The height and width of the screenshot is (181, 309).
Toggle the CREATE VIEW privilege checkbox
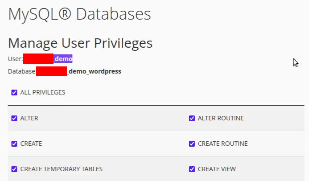coord(192,169)
